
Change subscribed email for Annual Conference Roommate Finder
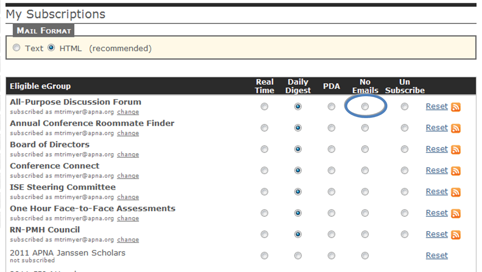(128, 133)
